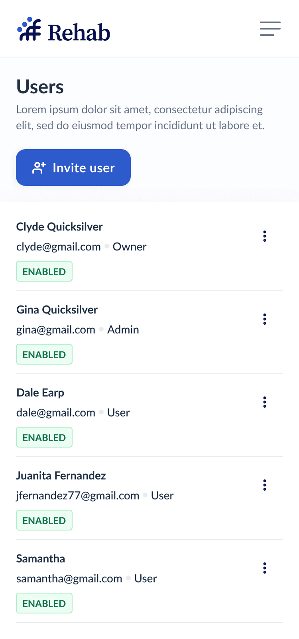Click Dale Earp's ENABLED status badge
The height and width of the screenshot is (639, 299).
(44, 438)
